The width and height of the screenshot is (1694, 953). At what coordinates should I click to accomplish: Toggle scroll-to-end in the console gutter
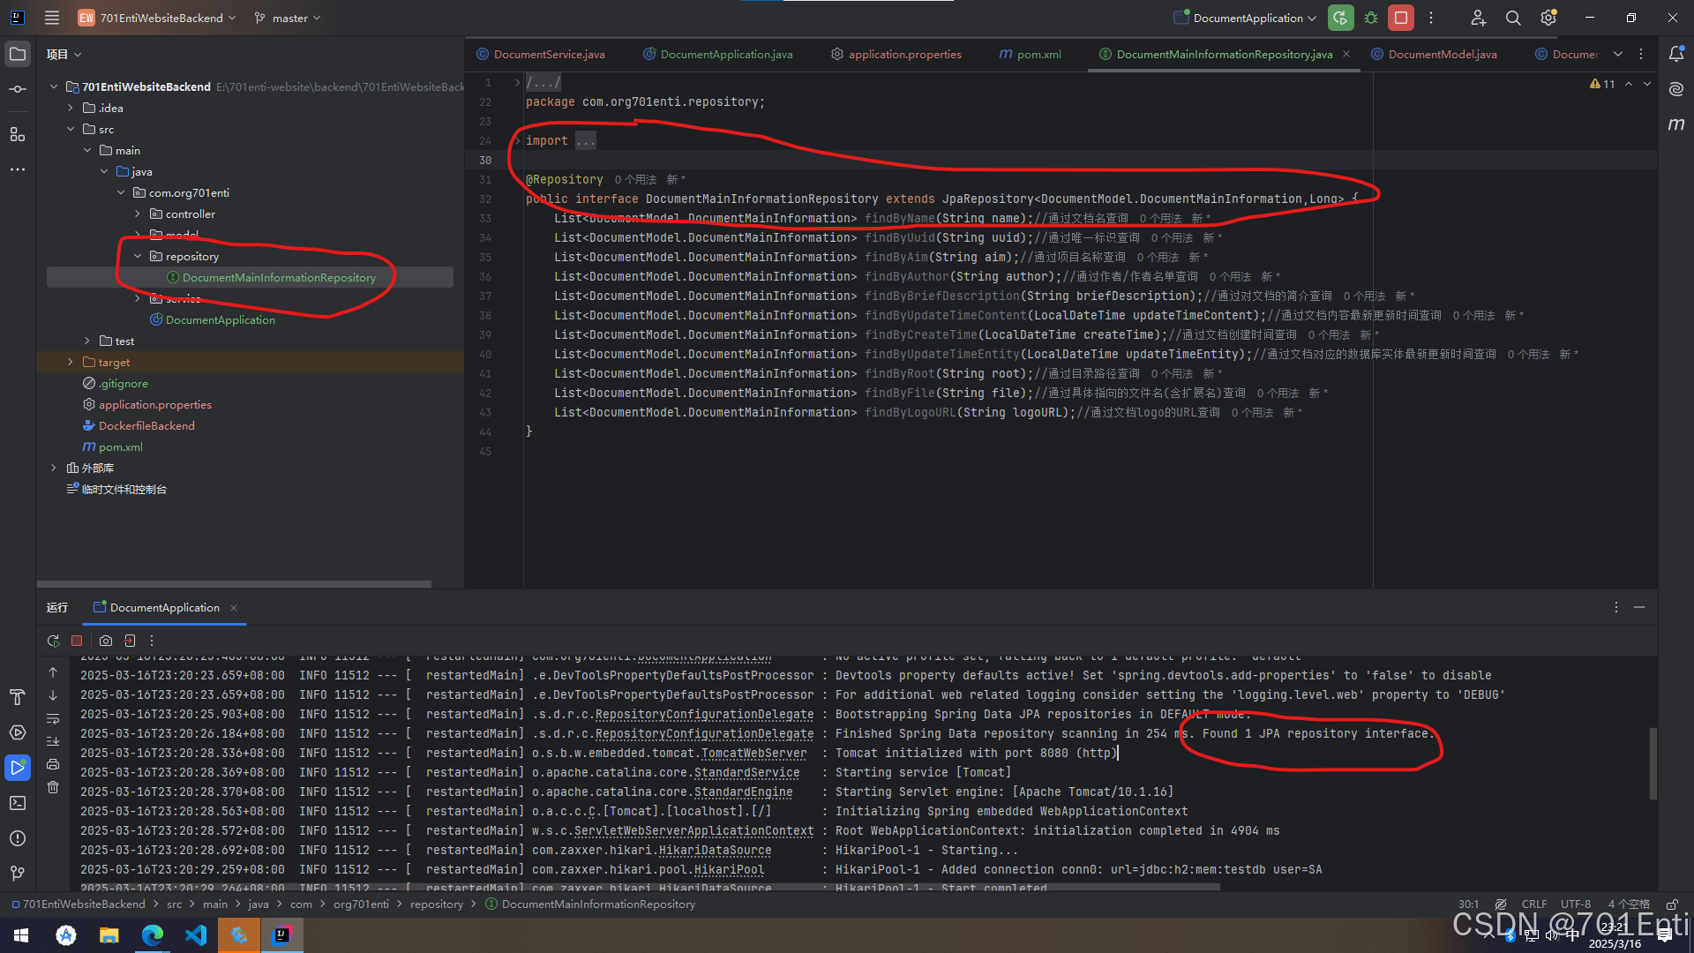point(53,740)
